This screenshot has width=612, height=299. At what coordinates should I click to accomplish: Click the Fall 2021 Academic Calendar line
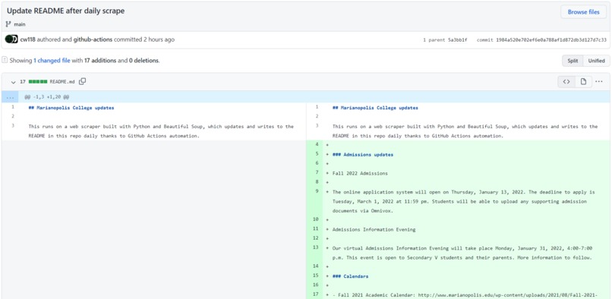coord(465,295)
